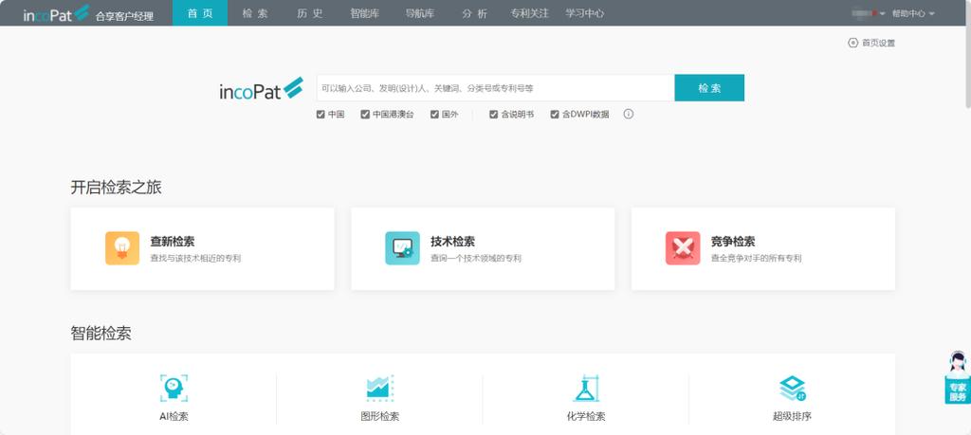
Task: Focus the patent search input field
Action: click(x=495, y=88)
